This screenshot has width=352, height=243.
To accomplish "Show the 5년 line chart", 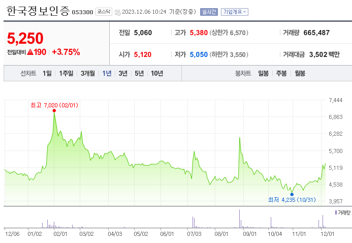I will tap(139, 73).
